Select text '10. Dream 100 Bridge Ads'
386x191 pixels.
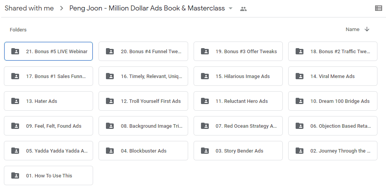[x=340, y=101]
